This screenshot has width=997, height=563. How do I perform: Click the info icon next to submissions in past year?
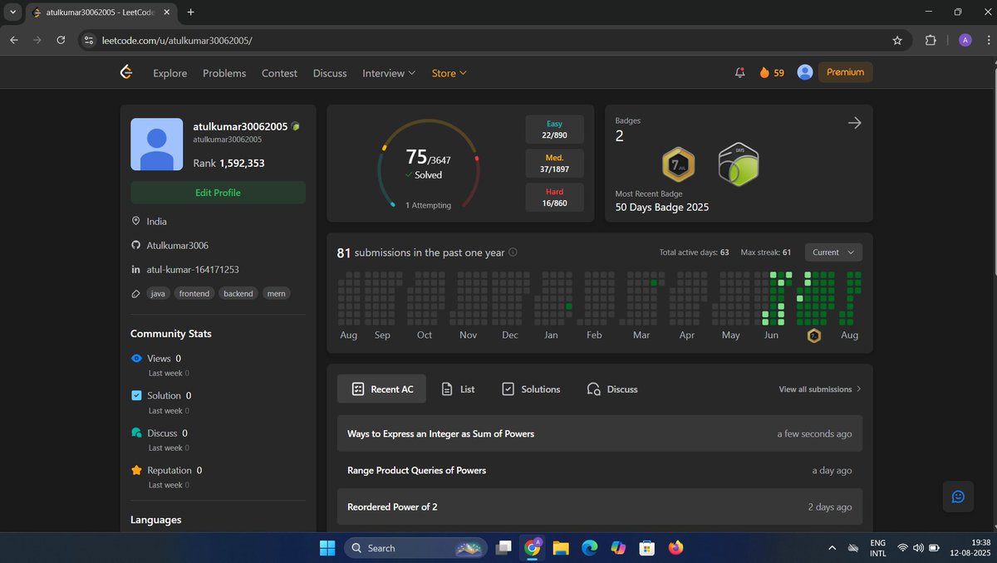tap(513, 252)
